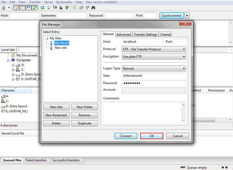Open the Protocol dropdown
Screen dimensions: 233x170
click(154, 49)
